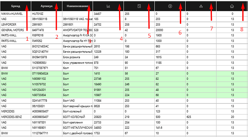Select the MERCEDES-BENZ brand cell
Screen dimensions: 248x137
coord(16,117)
